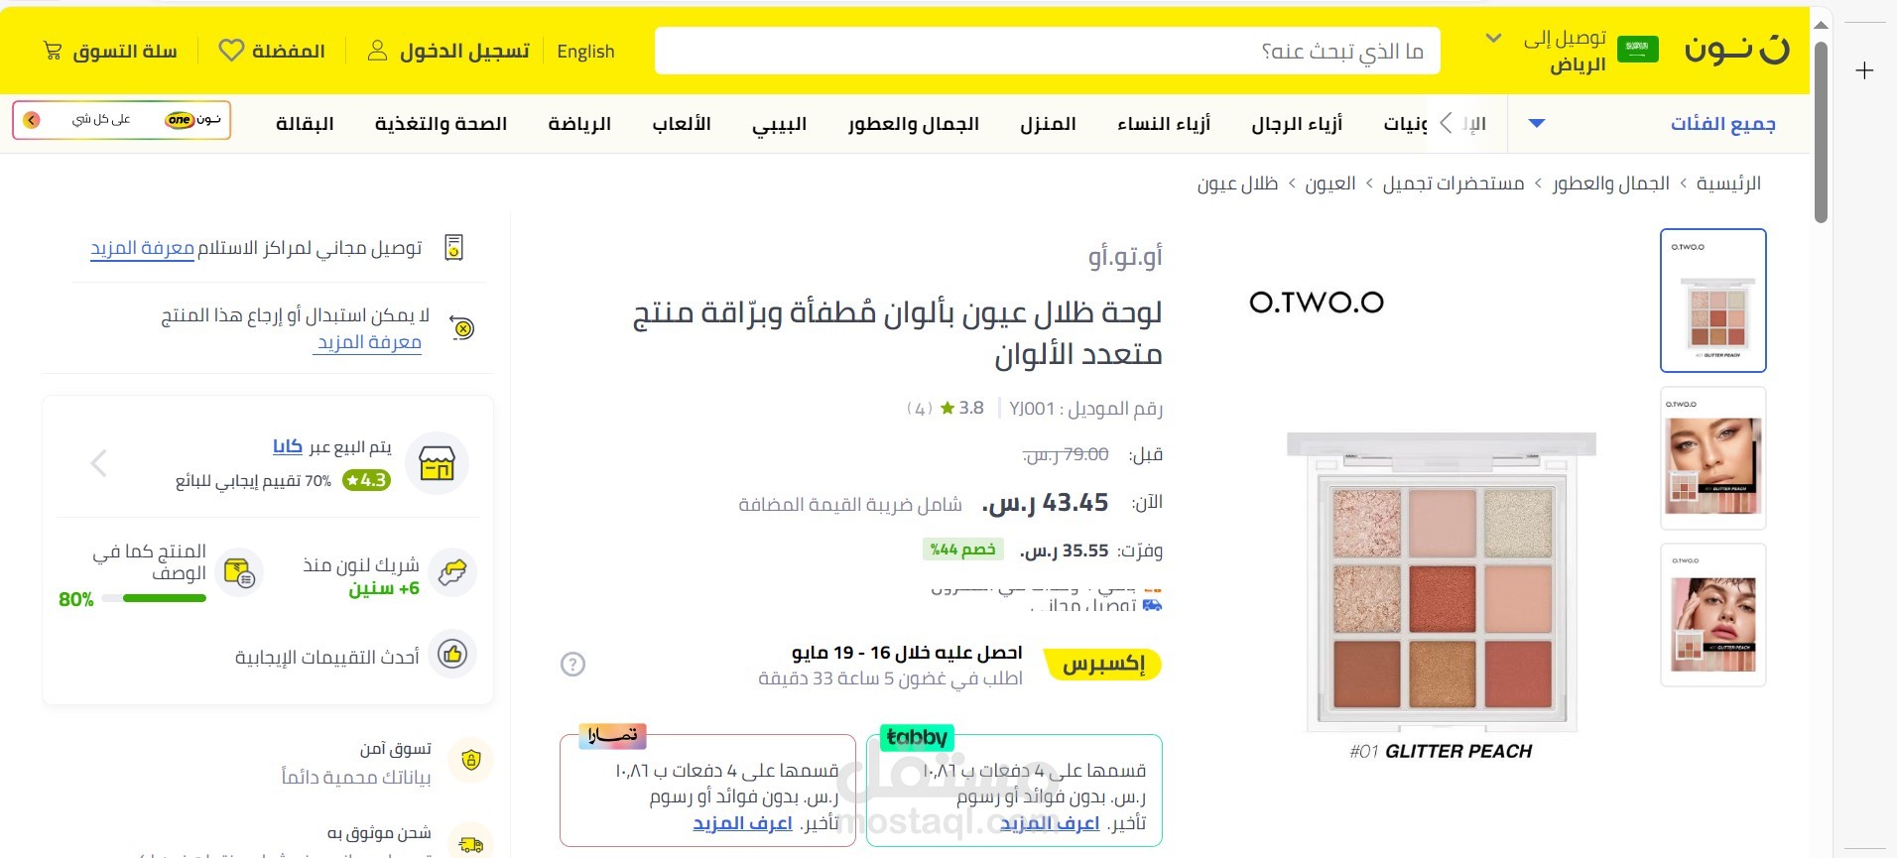Screen dimensions: 1897x858
Task: Open the الرياضة category
Action: [x=579, y=124]
